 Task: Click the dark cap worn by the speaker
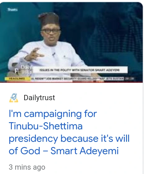pos(49,20)
